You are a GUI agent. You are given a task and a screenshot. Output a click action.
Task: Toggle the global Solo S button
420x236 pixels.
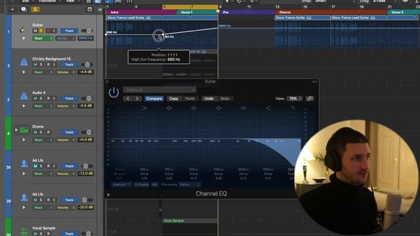pos(35,9)
